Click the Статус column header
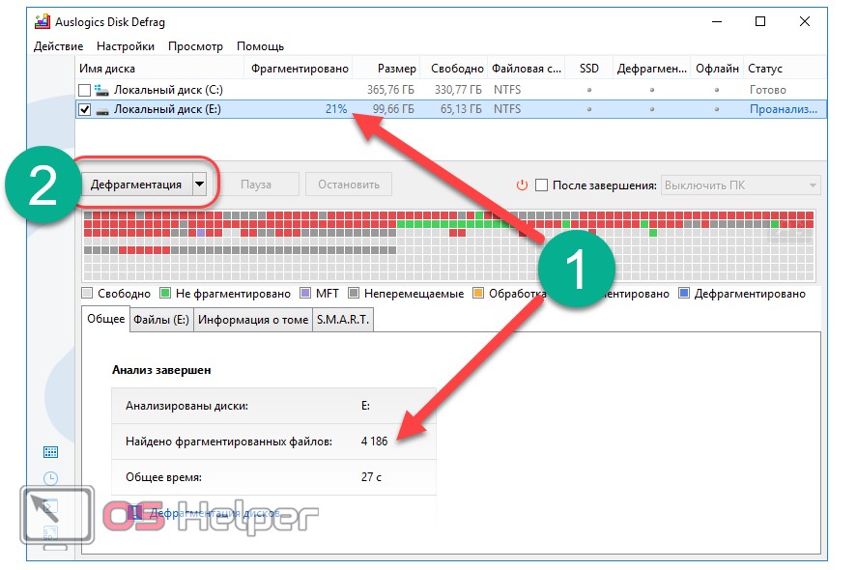This screenshot has width=857, height=570. click(785, 69)
